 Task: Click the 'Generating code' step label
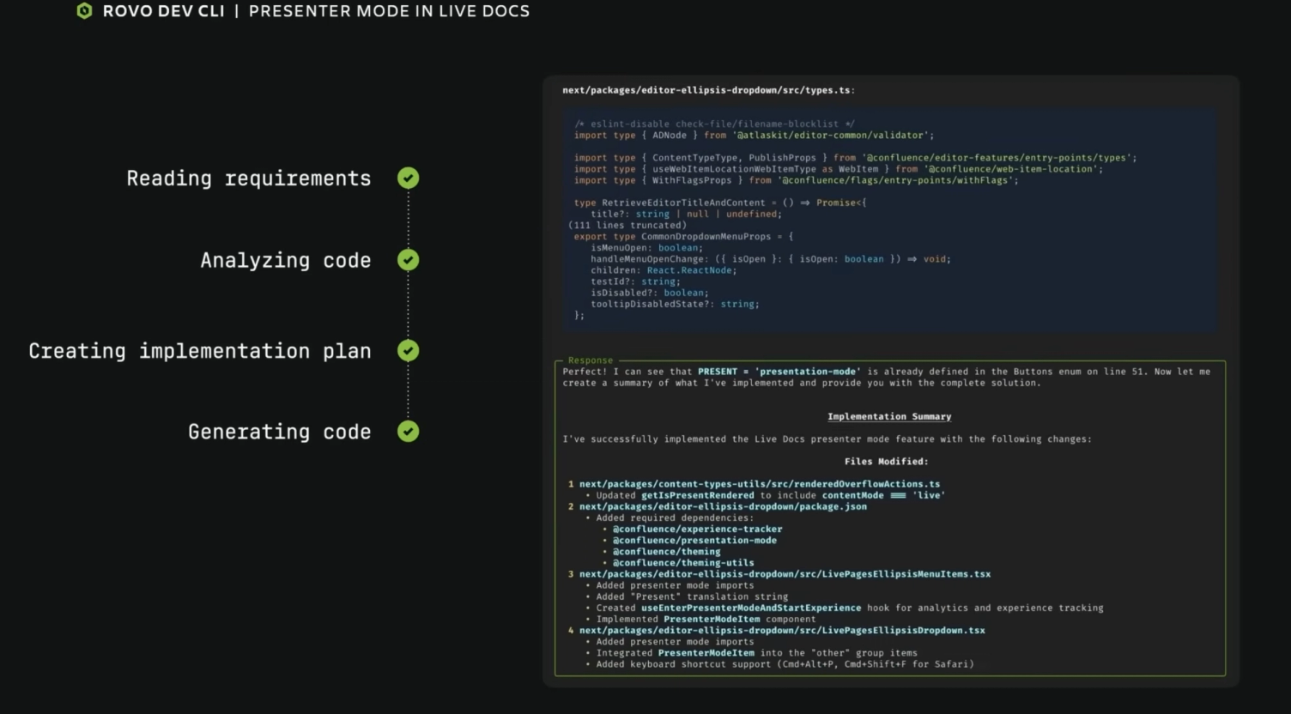pyautogui.click(x=280, y=432)
